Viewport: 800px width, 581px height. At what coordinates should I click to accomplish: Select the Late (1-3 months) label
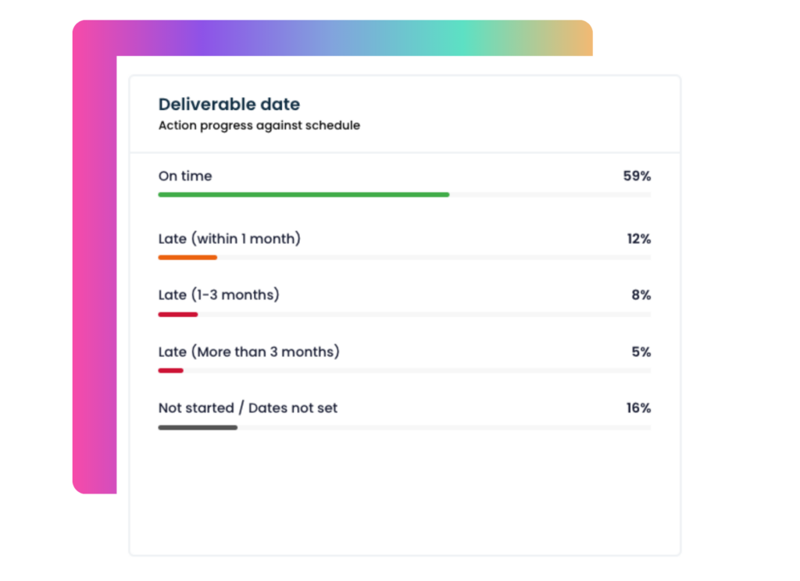(219, 295)
